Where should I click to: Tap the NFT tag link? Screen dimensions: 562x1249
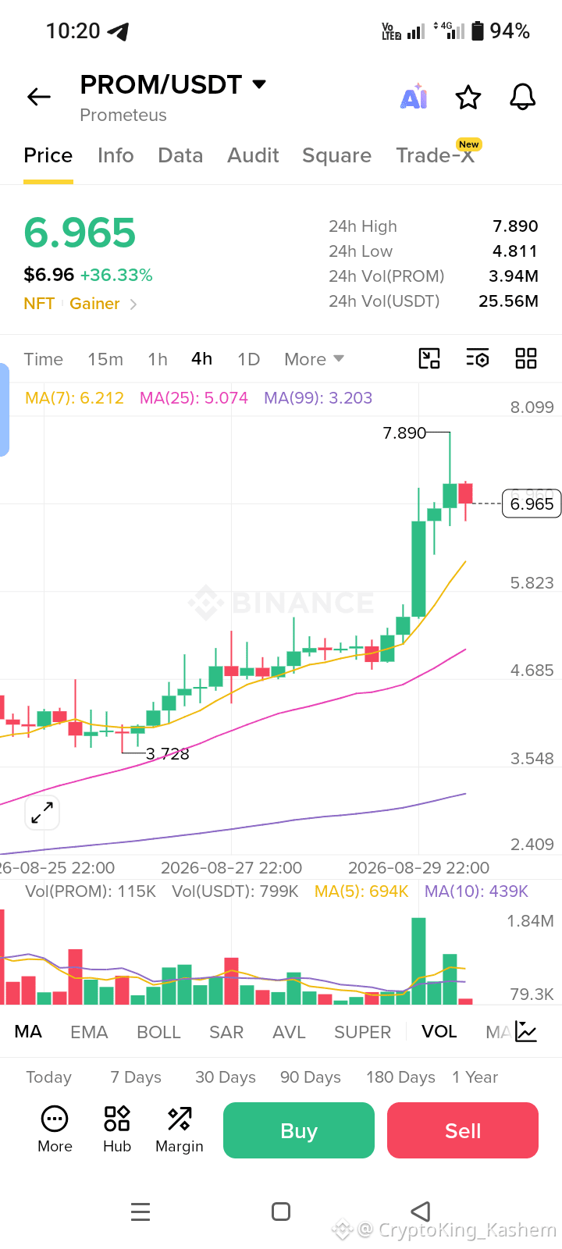(39, 304)
